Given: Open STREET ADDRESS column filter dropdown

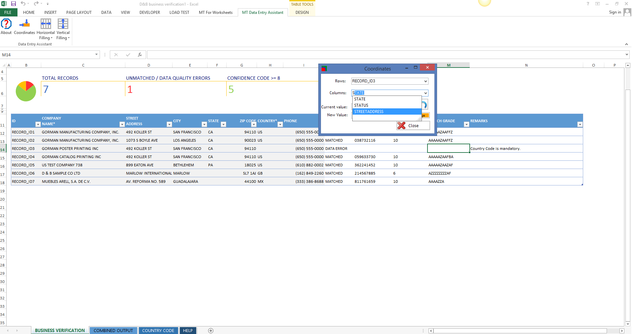Looking at the screenshot, I should pos(169,125).
